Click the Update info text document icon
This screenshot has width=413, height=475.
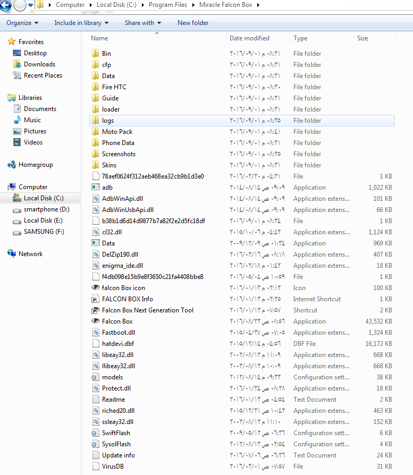[x=96, y=455]
